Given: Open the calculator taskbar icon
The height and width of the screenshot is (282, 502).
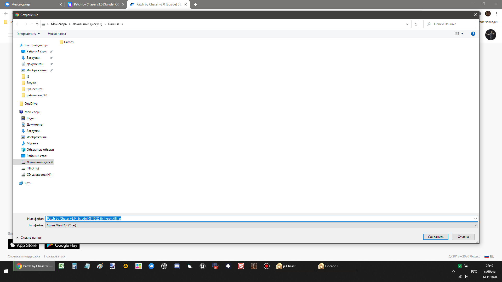Looking at the screenshot, I should (x=74, y=266).
